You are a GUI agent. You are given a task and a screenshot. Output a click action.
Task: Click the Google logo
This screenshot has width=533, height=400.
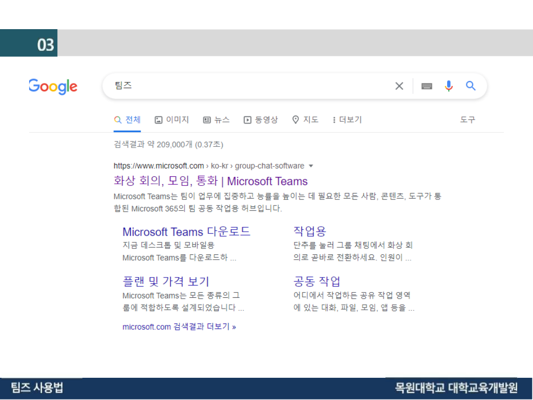pyautogui.click(x=53, y=86)
